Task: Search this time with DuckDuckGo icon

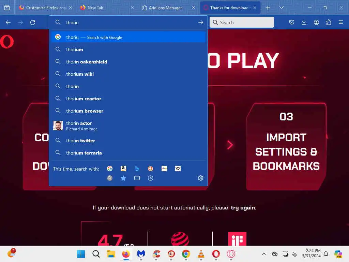Action: [150, 169]
